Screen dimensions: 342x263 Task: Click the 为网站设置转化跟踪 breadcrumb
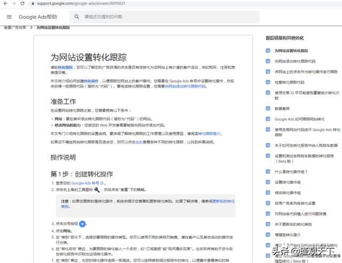(x=53, y=27)
